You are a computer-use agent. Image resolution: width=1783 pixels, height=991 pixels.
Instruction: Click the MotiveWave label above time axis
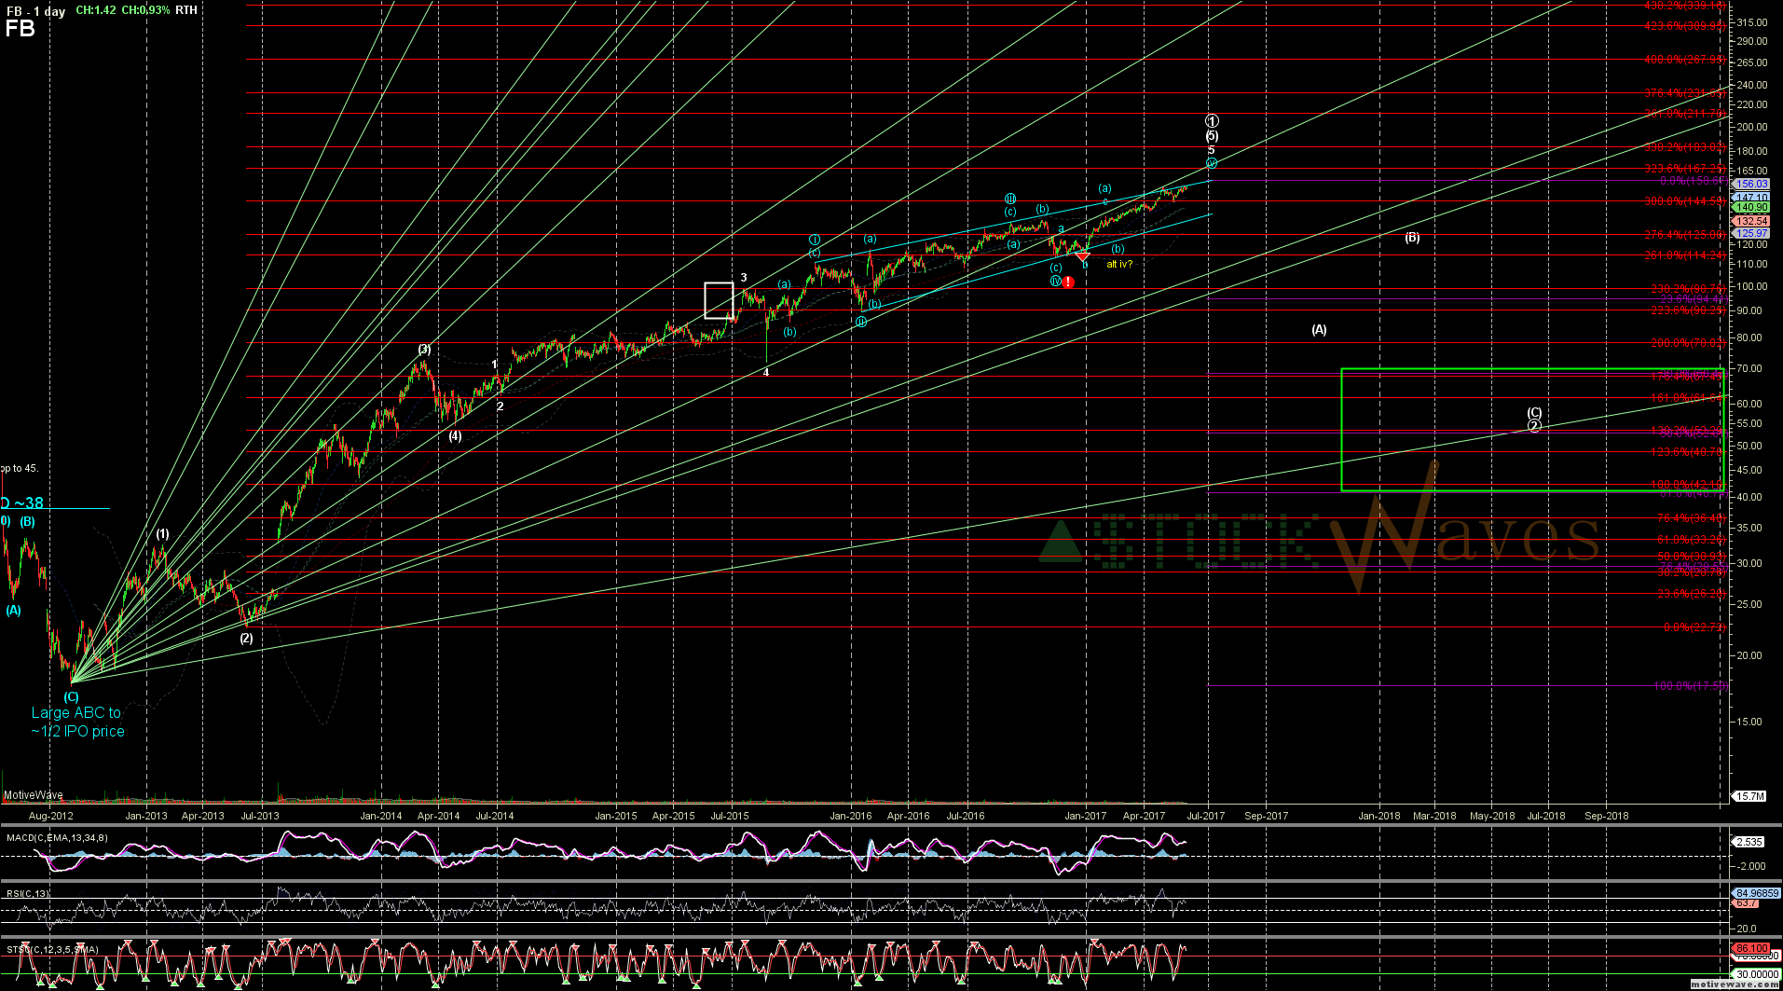pos(34,796)
